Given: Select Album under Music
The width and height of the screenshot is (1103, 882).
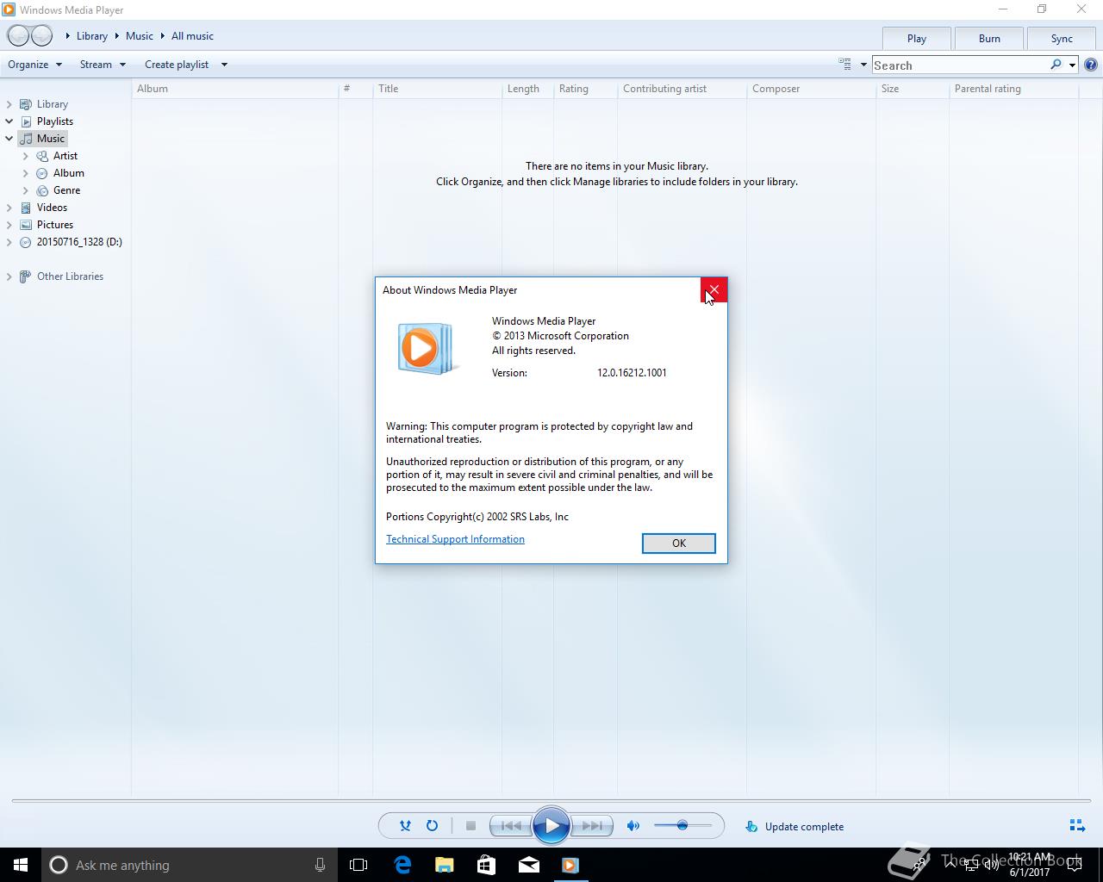Looking at the screenshot, I should (68, 173).
